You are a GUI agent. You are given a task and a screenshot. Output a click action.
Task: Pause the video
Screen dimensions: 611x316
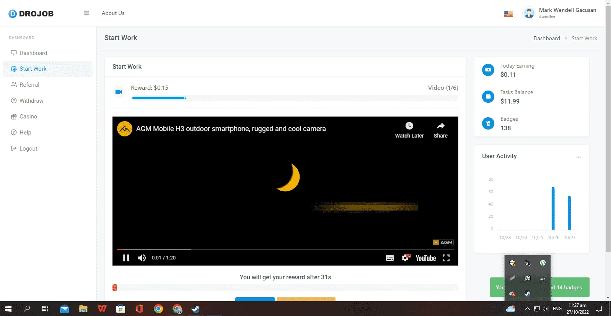(126, 258)
